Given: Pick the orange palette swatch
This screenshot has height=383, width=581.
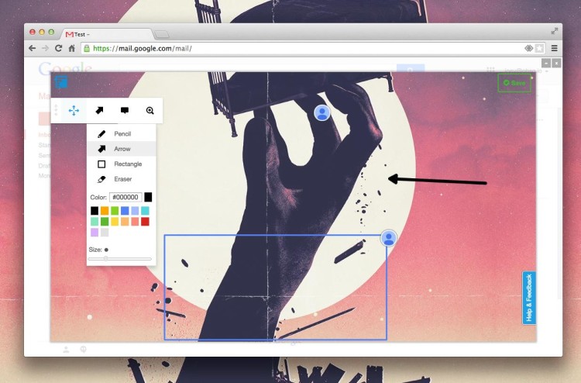Looking at the screenshot, I should pyautogui.click(x=105, y=211).
